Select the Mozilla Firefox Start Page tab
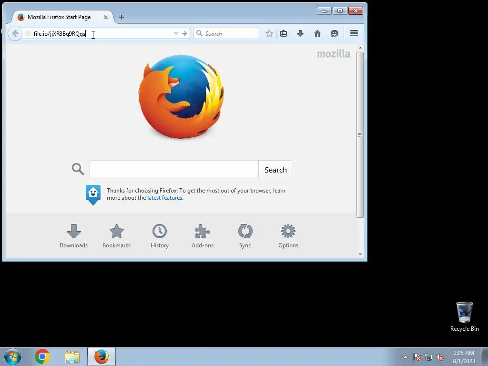 tap(62, 17)
